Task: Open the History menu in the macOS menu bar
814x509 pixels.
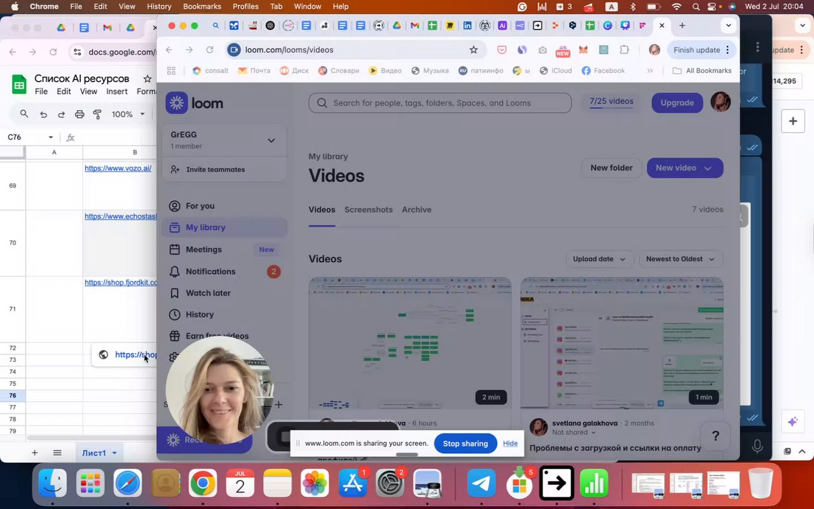Action: click(159, 6)
